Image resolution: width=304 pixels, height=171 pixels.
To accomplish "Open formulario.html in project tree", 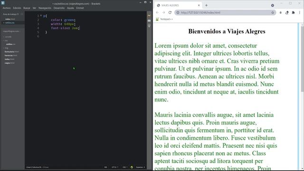I will click(x=12, y=52).
